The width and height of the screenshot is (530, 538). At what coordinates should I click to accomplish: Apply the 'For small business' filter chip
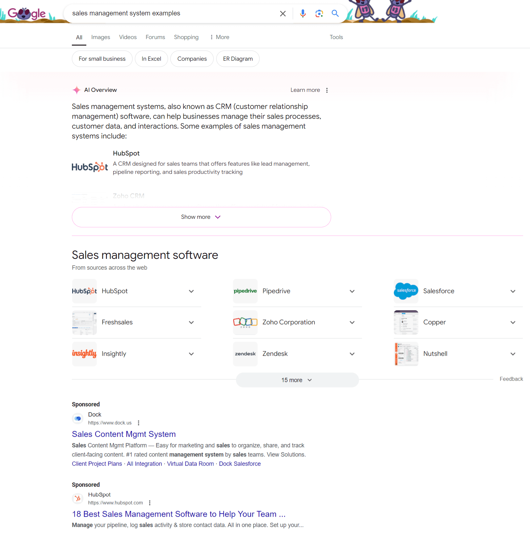point(102,59)
